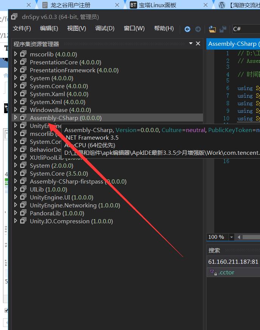Image resolution: width=260 pixels, height=330 pixels.
Task: Click the navigate forward arrow icon
Action: tap(198, 29)
